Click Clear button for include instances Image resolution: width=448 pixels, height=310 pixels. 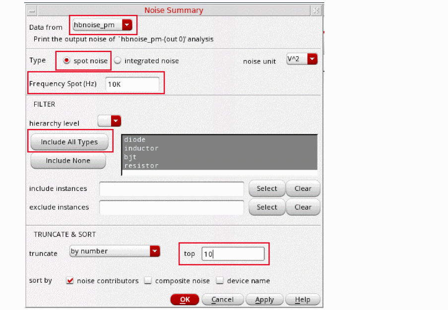[x=303, y=188]
